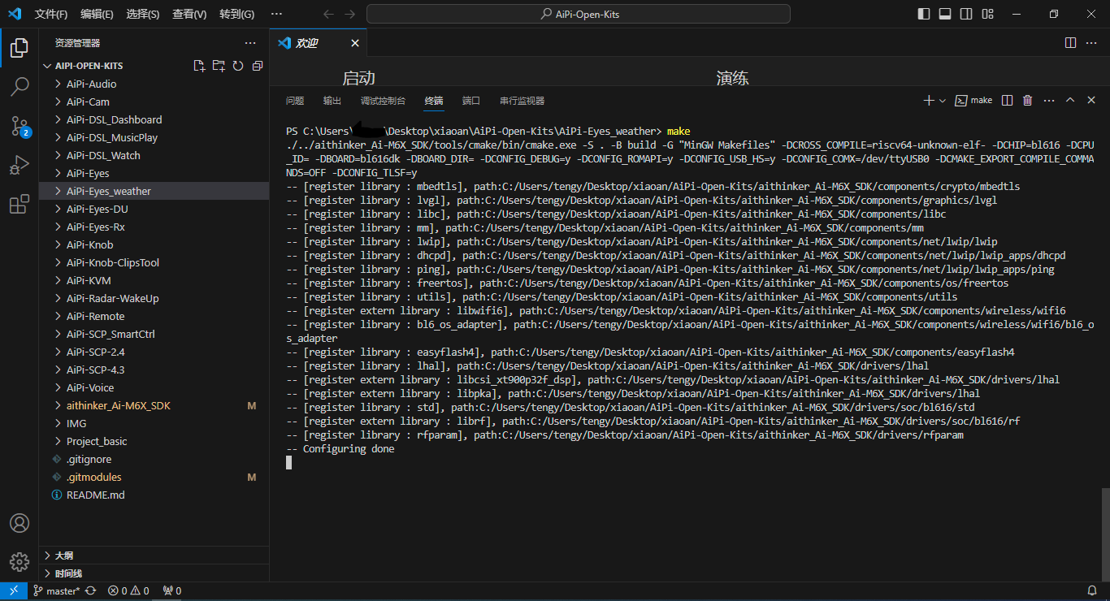Image resolution: width=1110 pixels, height=601 pixels.
Task: Open Source Control view with 2 badge
Action: pos(20,125)
